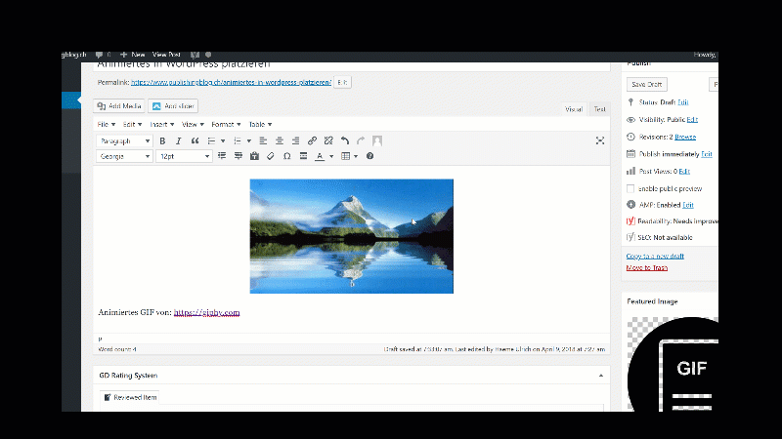The image size is (782, 439).
Task: Insert a horizontal line
Action: click(303, 156)
